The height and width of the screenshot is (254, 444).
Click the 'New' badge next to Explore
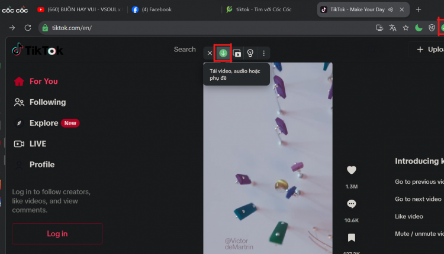click(x=70, y=123)
